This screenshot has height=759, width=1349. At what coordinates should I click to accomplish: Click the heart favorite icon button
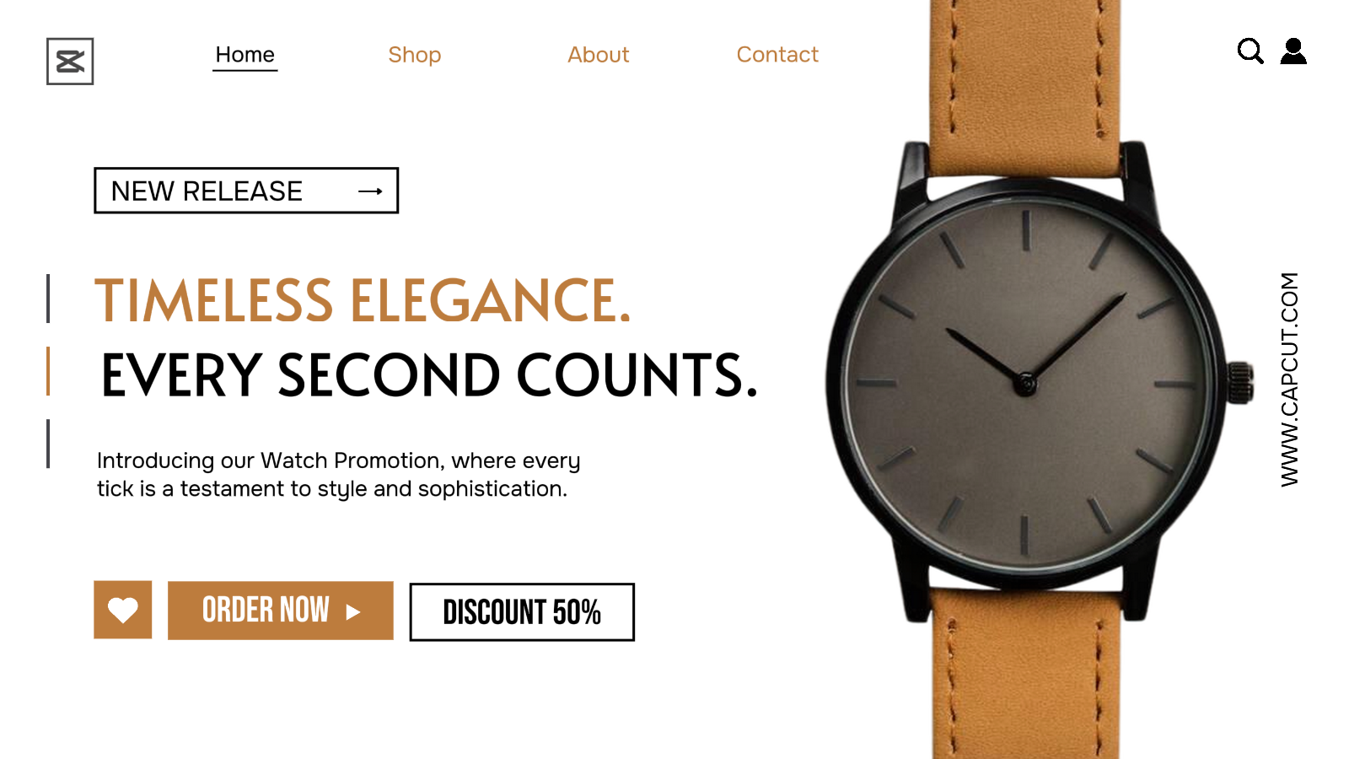[x=123, y=610]
